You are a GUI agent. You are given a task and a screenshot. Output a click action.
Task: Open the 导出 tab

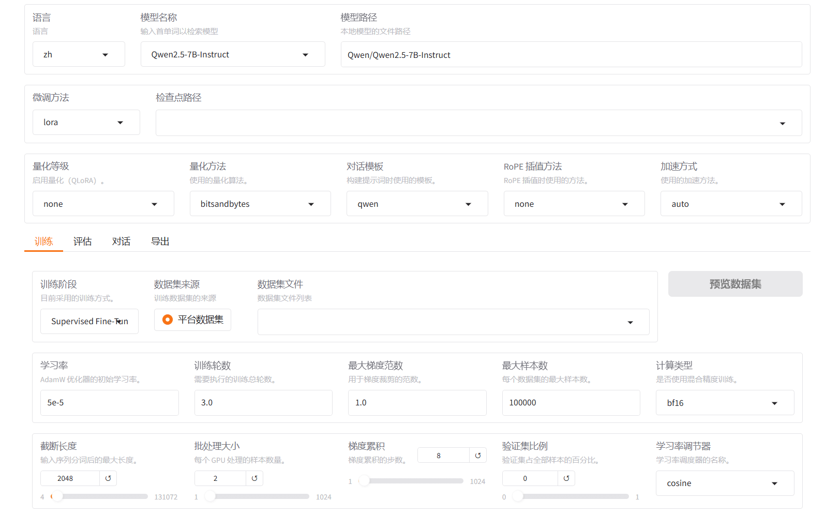coord(160,241)
